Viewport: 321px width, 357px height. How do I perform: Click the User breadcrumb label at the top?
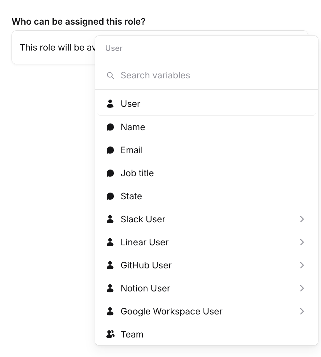(114, 48)
